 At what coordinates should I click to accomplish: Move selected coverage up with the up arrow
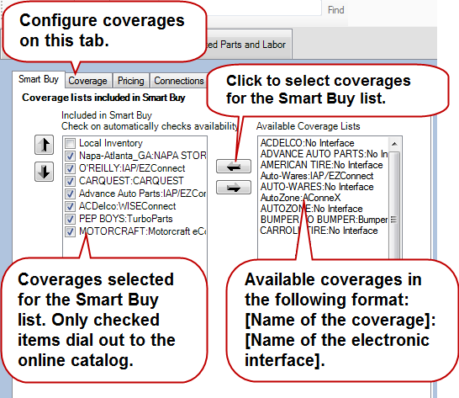45,145
